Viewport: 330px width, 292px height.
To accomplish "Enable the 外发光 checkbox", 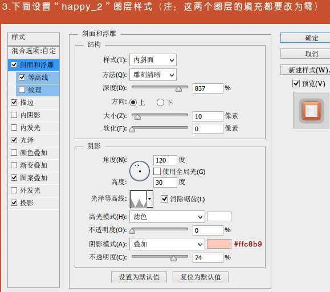I will (14, 190).
